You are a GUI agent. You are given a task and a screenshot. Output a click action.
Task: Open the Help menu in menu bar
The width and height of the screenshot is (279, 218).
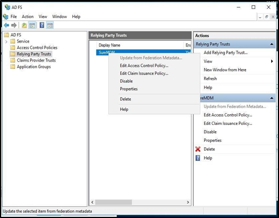click(x=76, y=17)
